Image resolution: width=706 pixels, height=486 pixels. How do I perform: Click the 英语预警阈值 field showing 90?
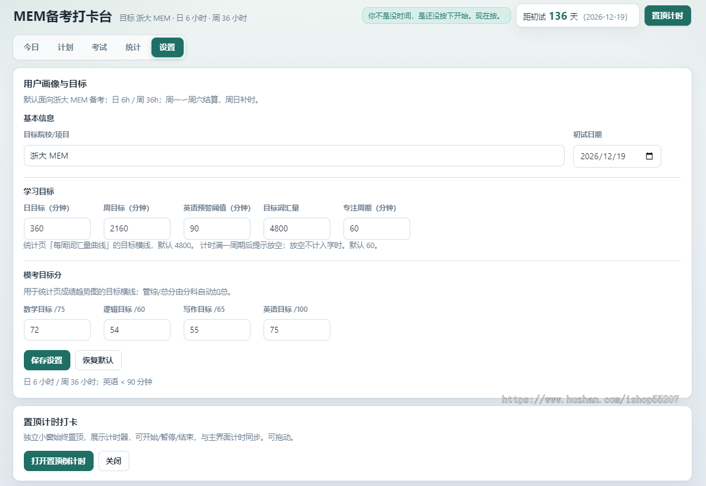pos(217,228)
